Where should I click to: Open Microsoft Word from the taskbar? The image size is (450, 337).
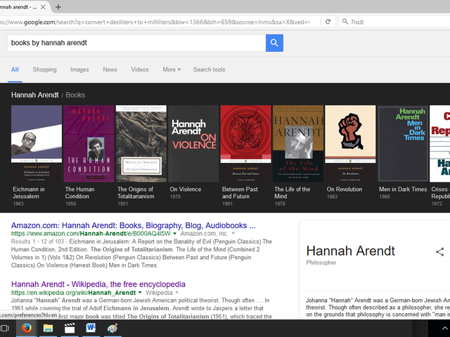91,328
